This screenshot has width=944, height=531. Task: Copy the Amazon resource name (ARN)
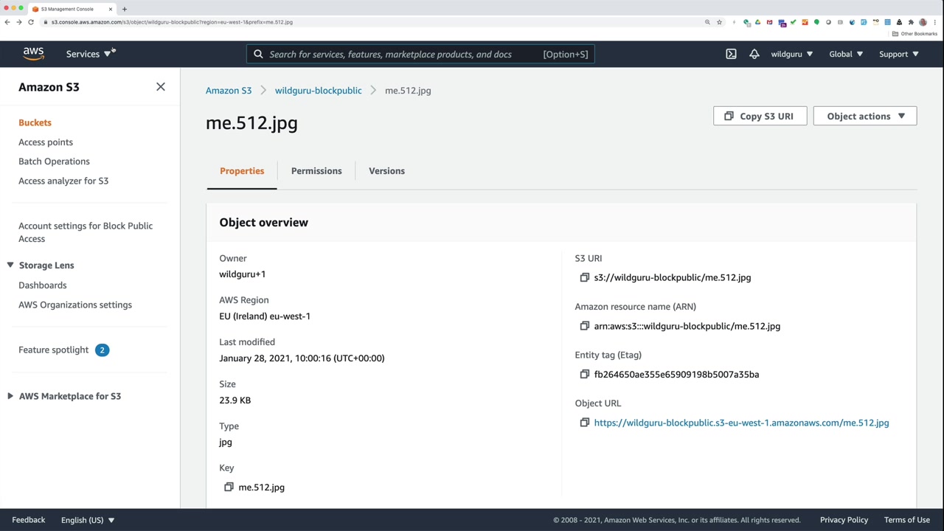[x=585, y=326]
